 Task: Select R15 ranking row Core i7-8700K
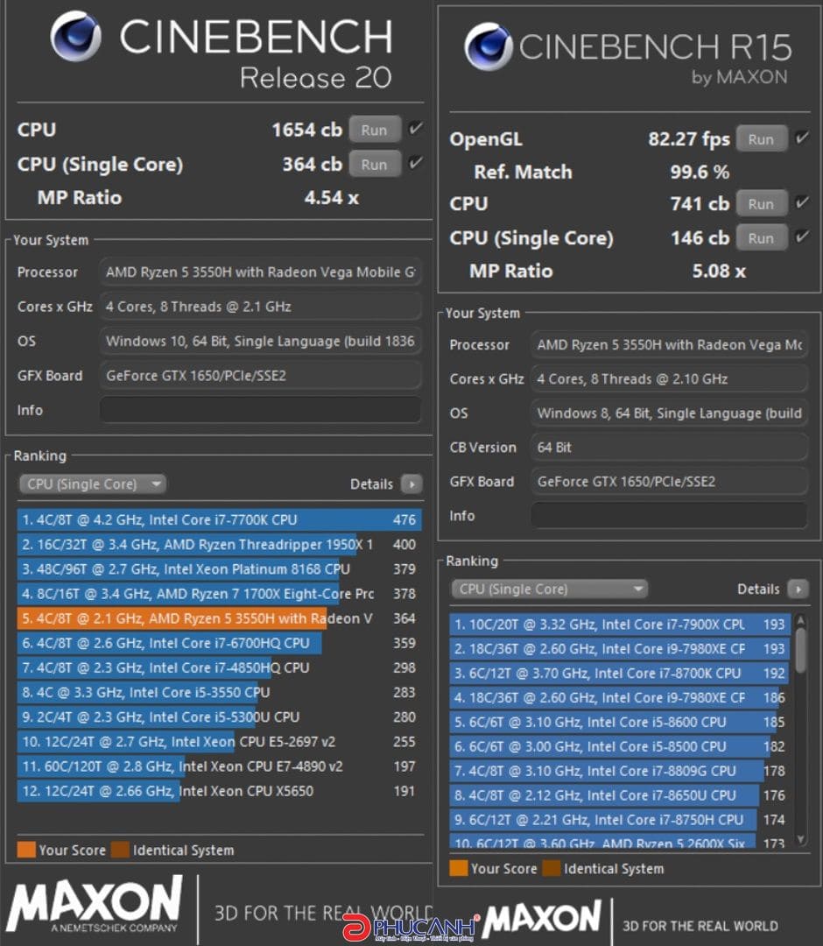[620, 674]
